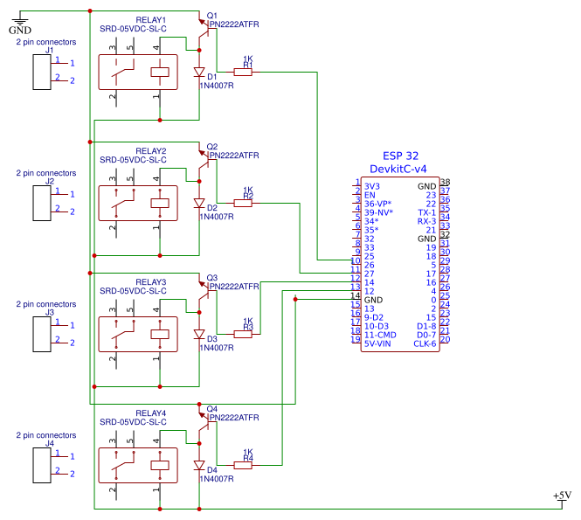This screenshot has height=520, width=581.
Task: Click the RX-3 pin label
Action: [426, 221]
